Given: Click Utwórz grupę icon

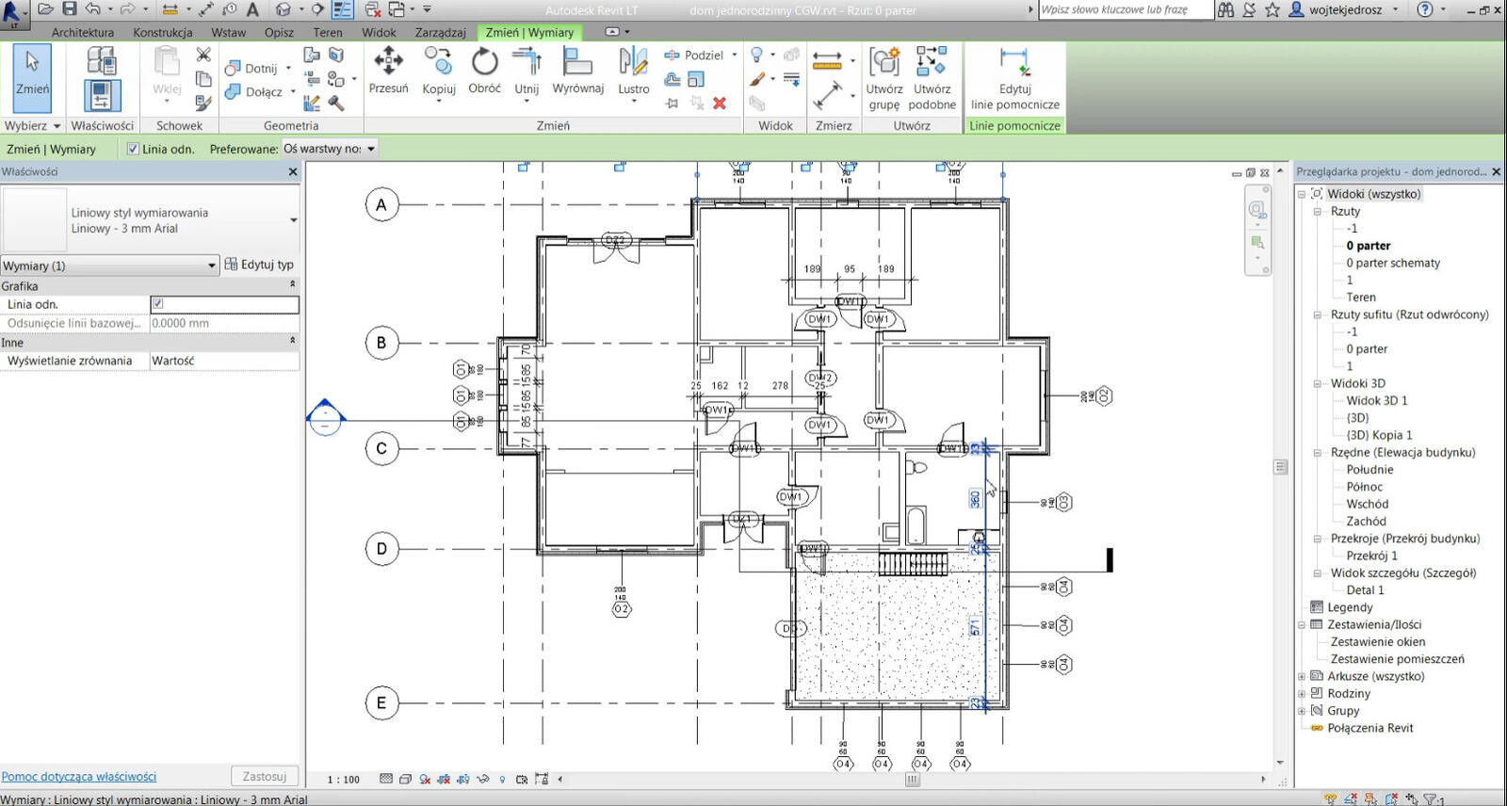Looking at the screenshot, I should coord(883,63).
